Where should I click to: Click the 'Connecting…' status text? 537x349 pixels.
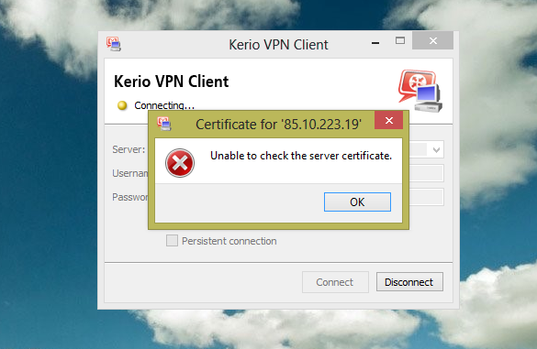(x=164, y=105)
